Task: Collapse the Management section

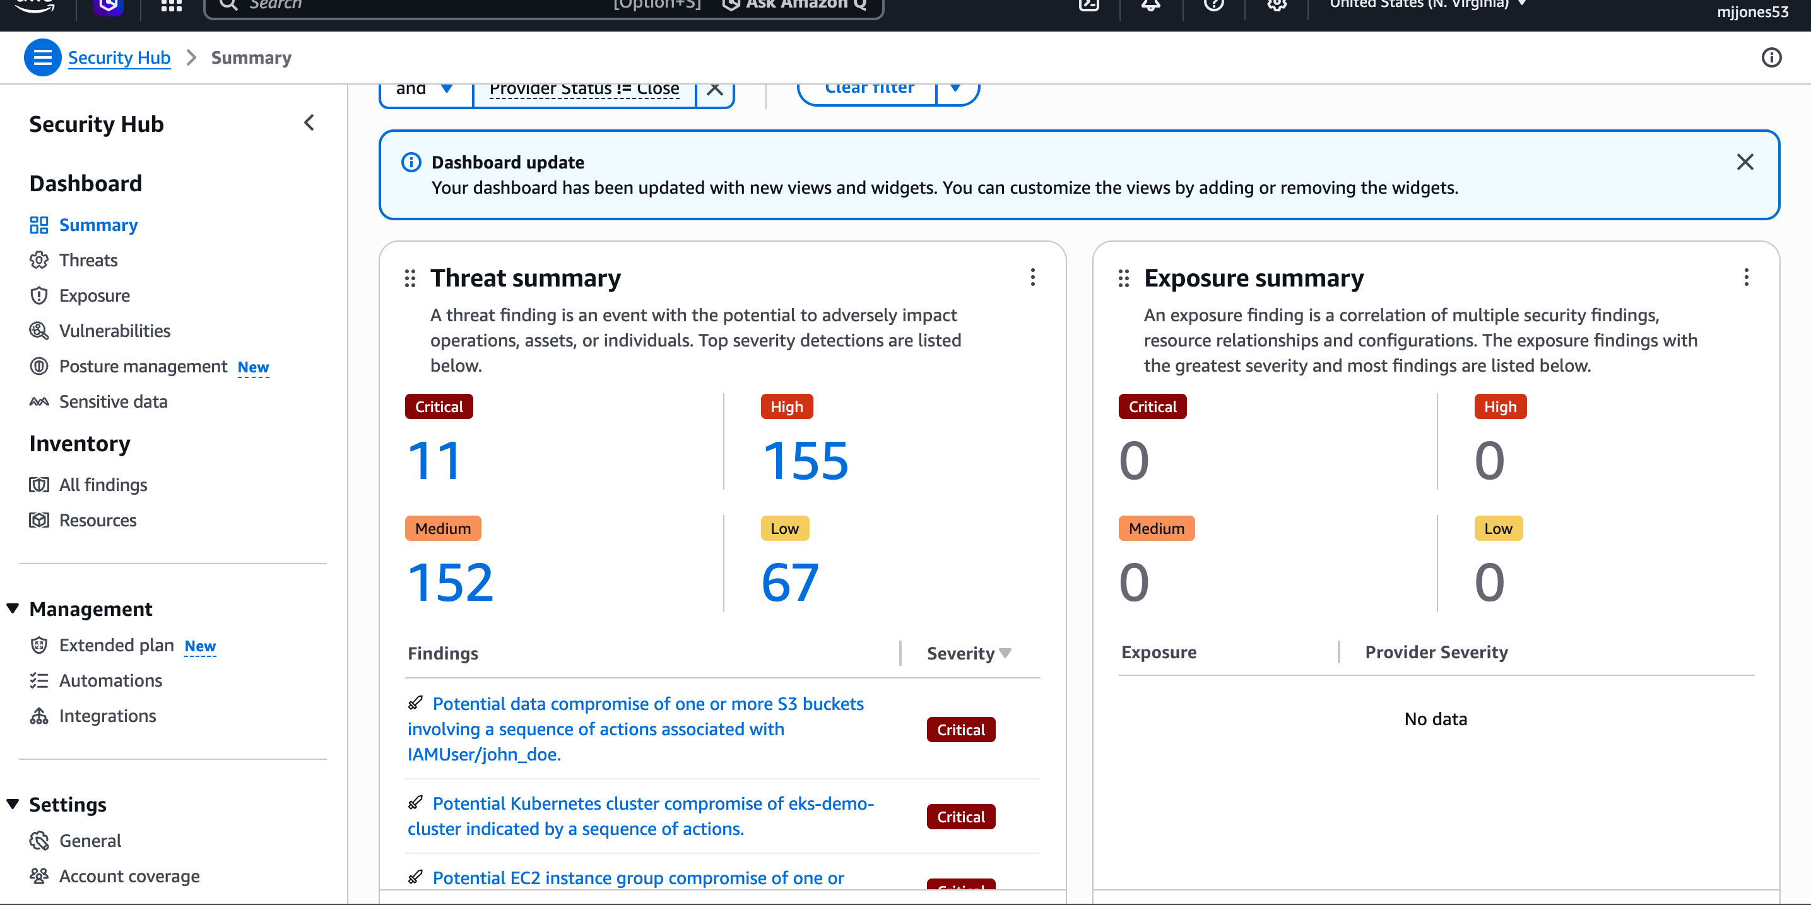Action: pos(13,608)
